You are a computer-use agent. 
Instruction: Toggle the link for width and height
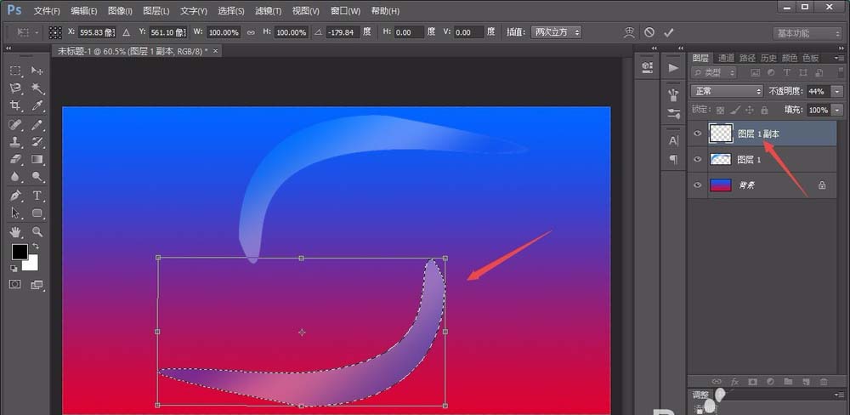point(251,32)
